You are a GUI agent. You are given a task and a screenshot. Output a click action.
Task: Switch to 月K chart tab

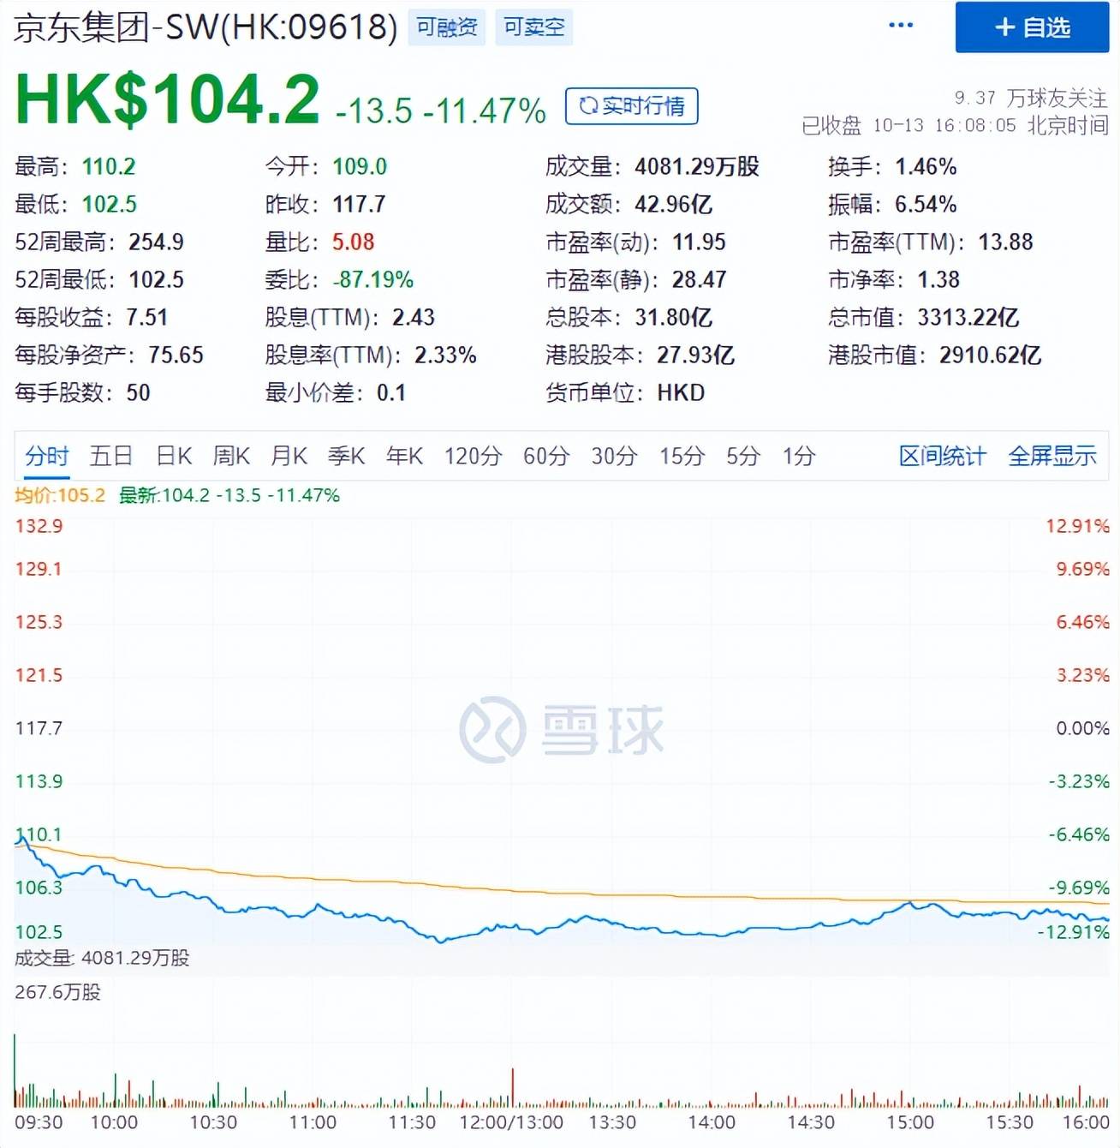289,456
